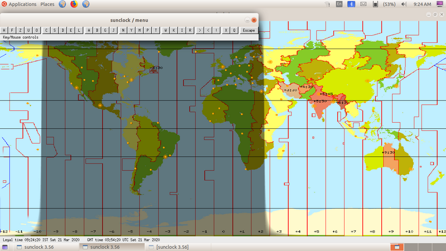
Task: Open the Wi-Fi network indicator
Action: pos(327,4)
